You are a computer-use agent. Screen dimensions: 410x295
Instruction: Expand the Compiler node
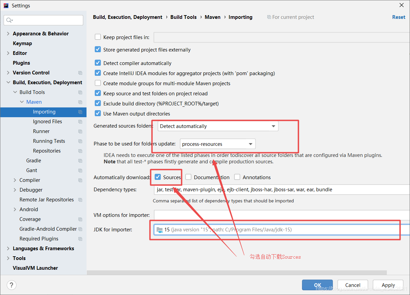click(15, 180)
